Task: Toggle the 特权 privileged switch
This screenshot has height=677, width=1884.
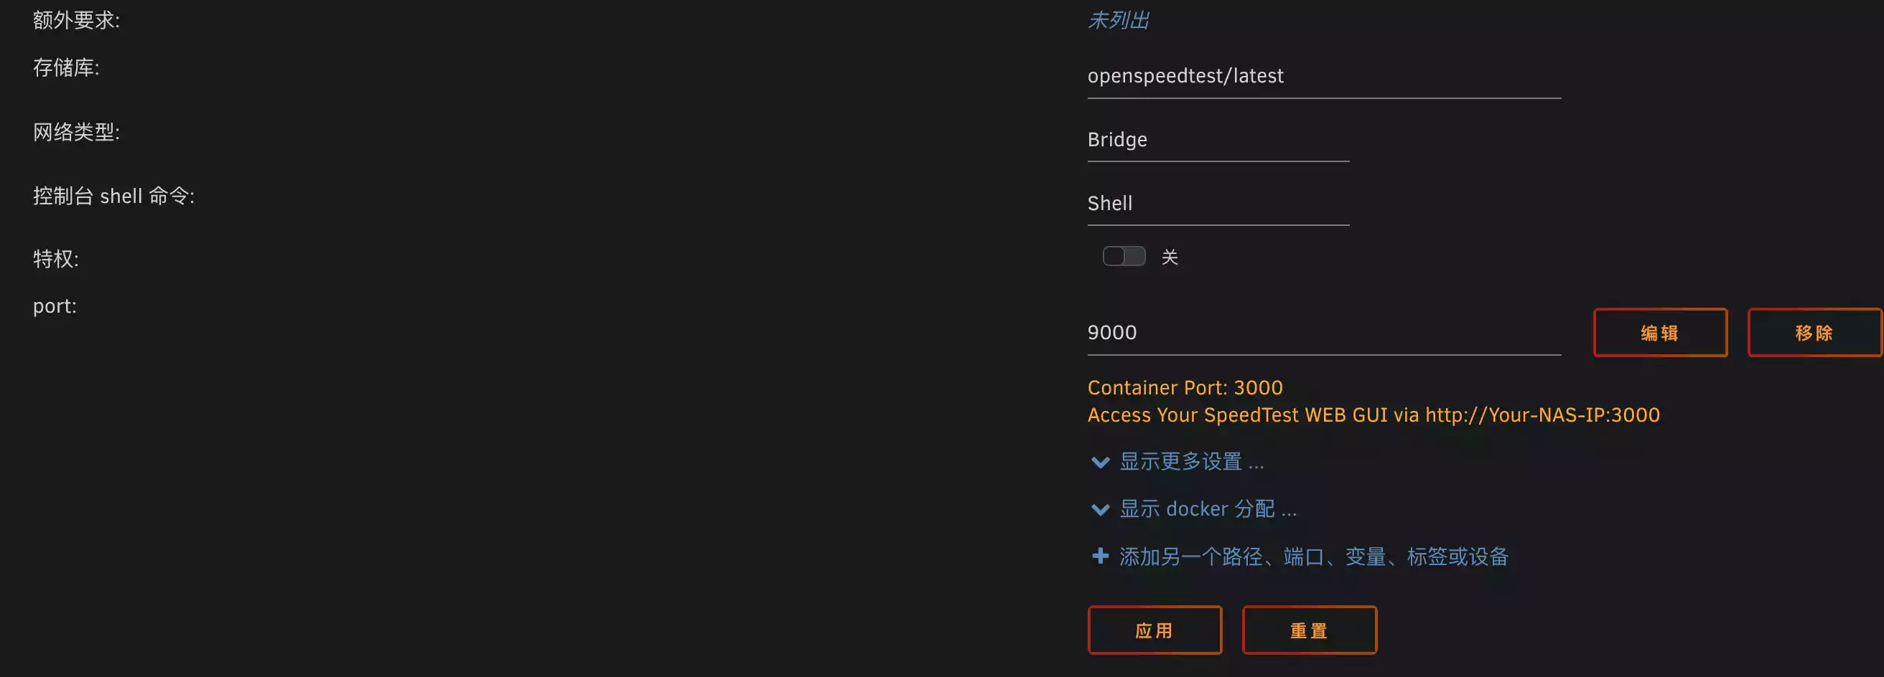Action: [x=1124, y=256]
